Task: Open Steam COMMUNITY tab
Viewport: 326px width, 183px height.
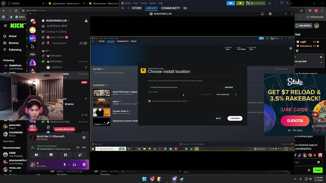Action: pos(171,8)
